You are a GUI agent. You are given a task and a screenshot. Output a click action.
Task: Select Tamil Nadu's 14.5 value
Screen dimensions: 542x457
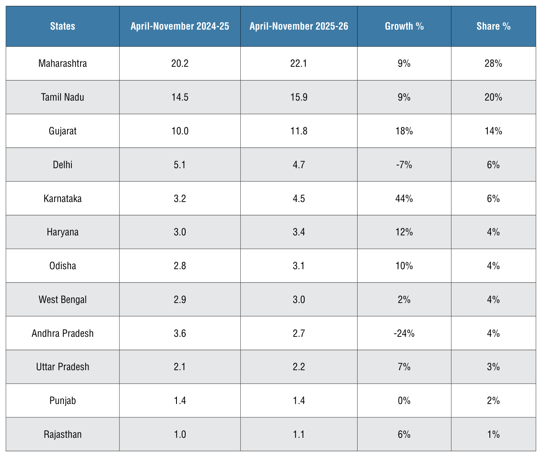tap(180, 97)
